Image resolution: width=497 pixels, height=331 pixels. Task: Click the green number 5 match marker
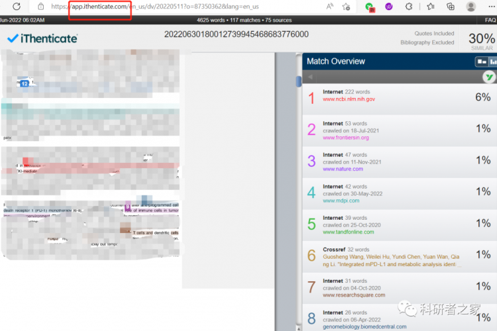tap(311, 224)
